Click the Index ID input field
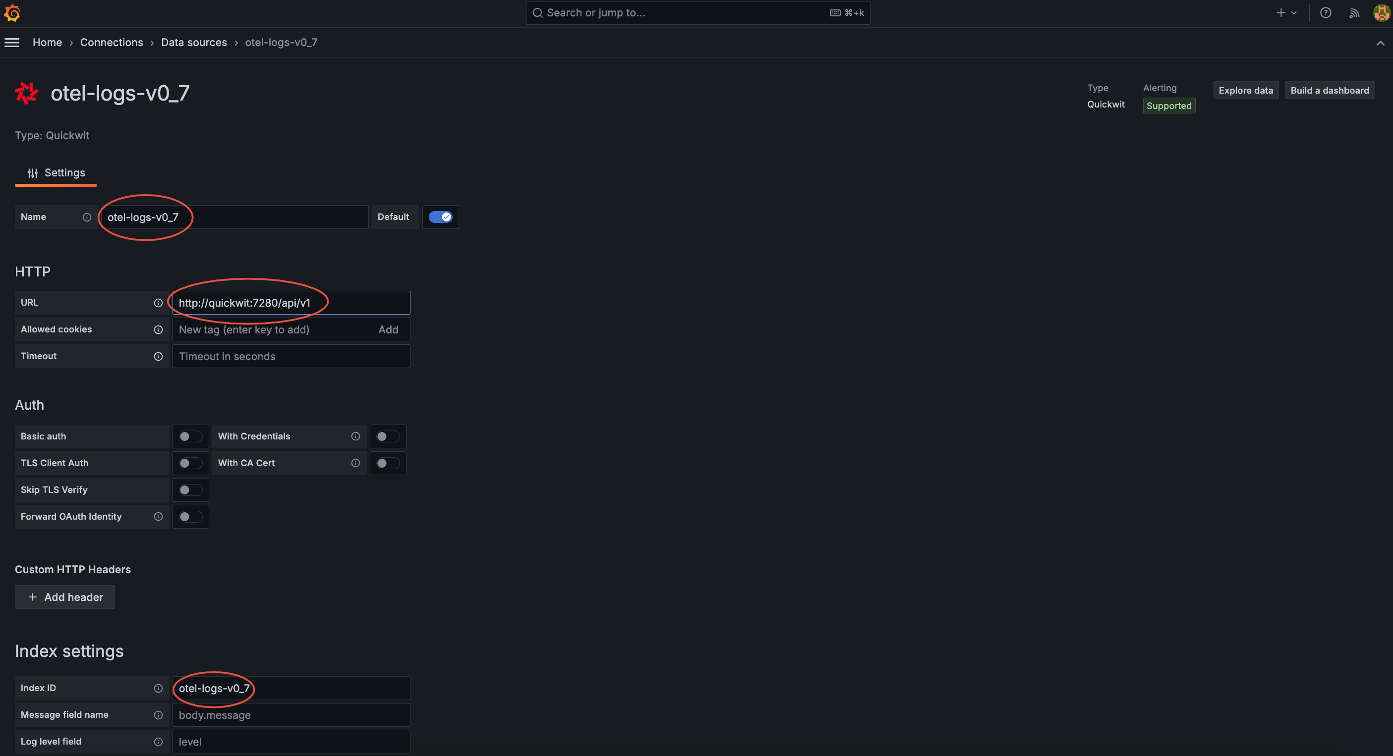The width and height of the screenshot is (1393, 756). pos(291,689)
